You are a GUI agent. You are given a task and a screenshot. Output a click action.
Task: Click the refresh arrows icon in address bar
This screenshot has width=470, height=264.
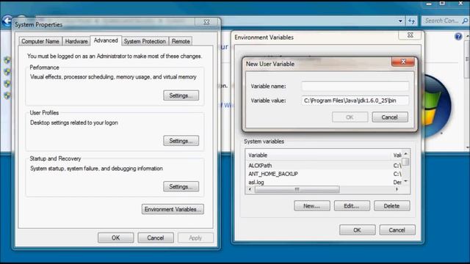[x=412, y=21]
